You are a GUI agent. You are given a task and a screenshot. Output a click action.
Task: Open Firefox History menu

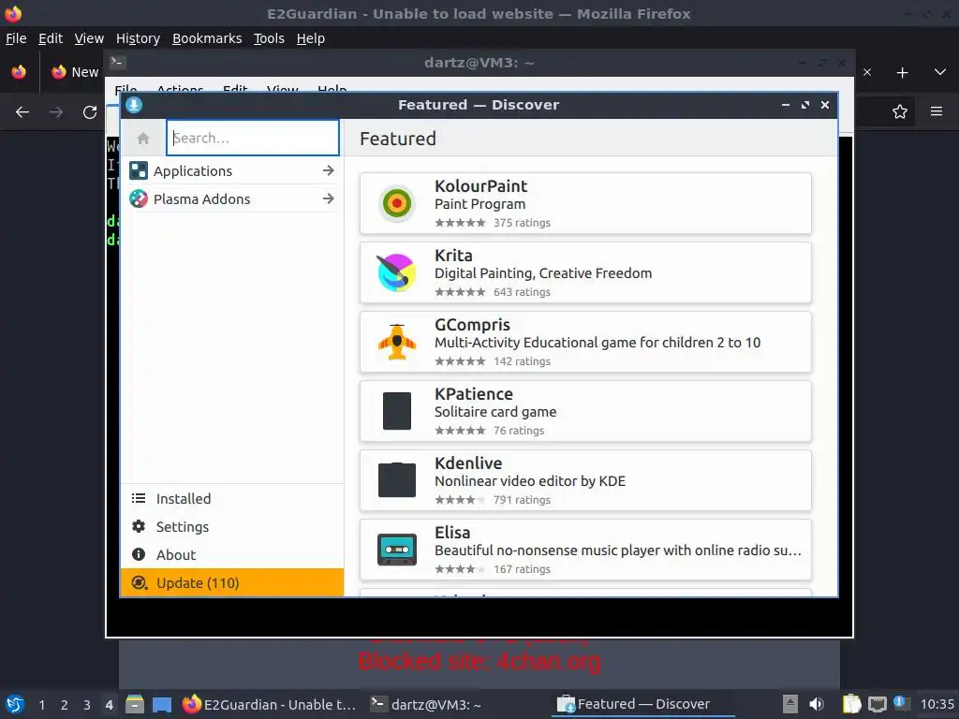click(x=138, y=38)
